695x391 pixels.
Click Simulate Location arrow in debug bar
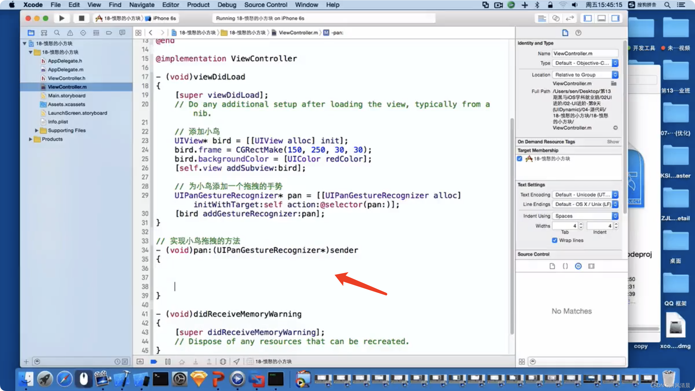click(x=237, y=362)
